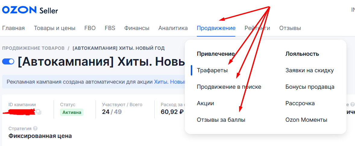The width and height of the screenshot is (355, 146).
Task: Open the Рейтинги tab
Action: click(x=257, y=28)
